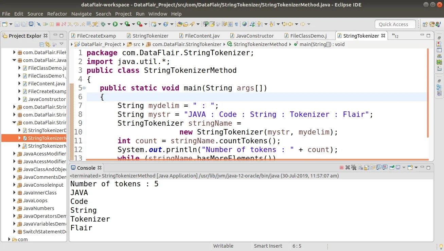Pin the Console view
The image size is (444, 251).
tap(392, 167)
